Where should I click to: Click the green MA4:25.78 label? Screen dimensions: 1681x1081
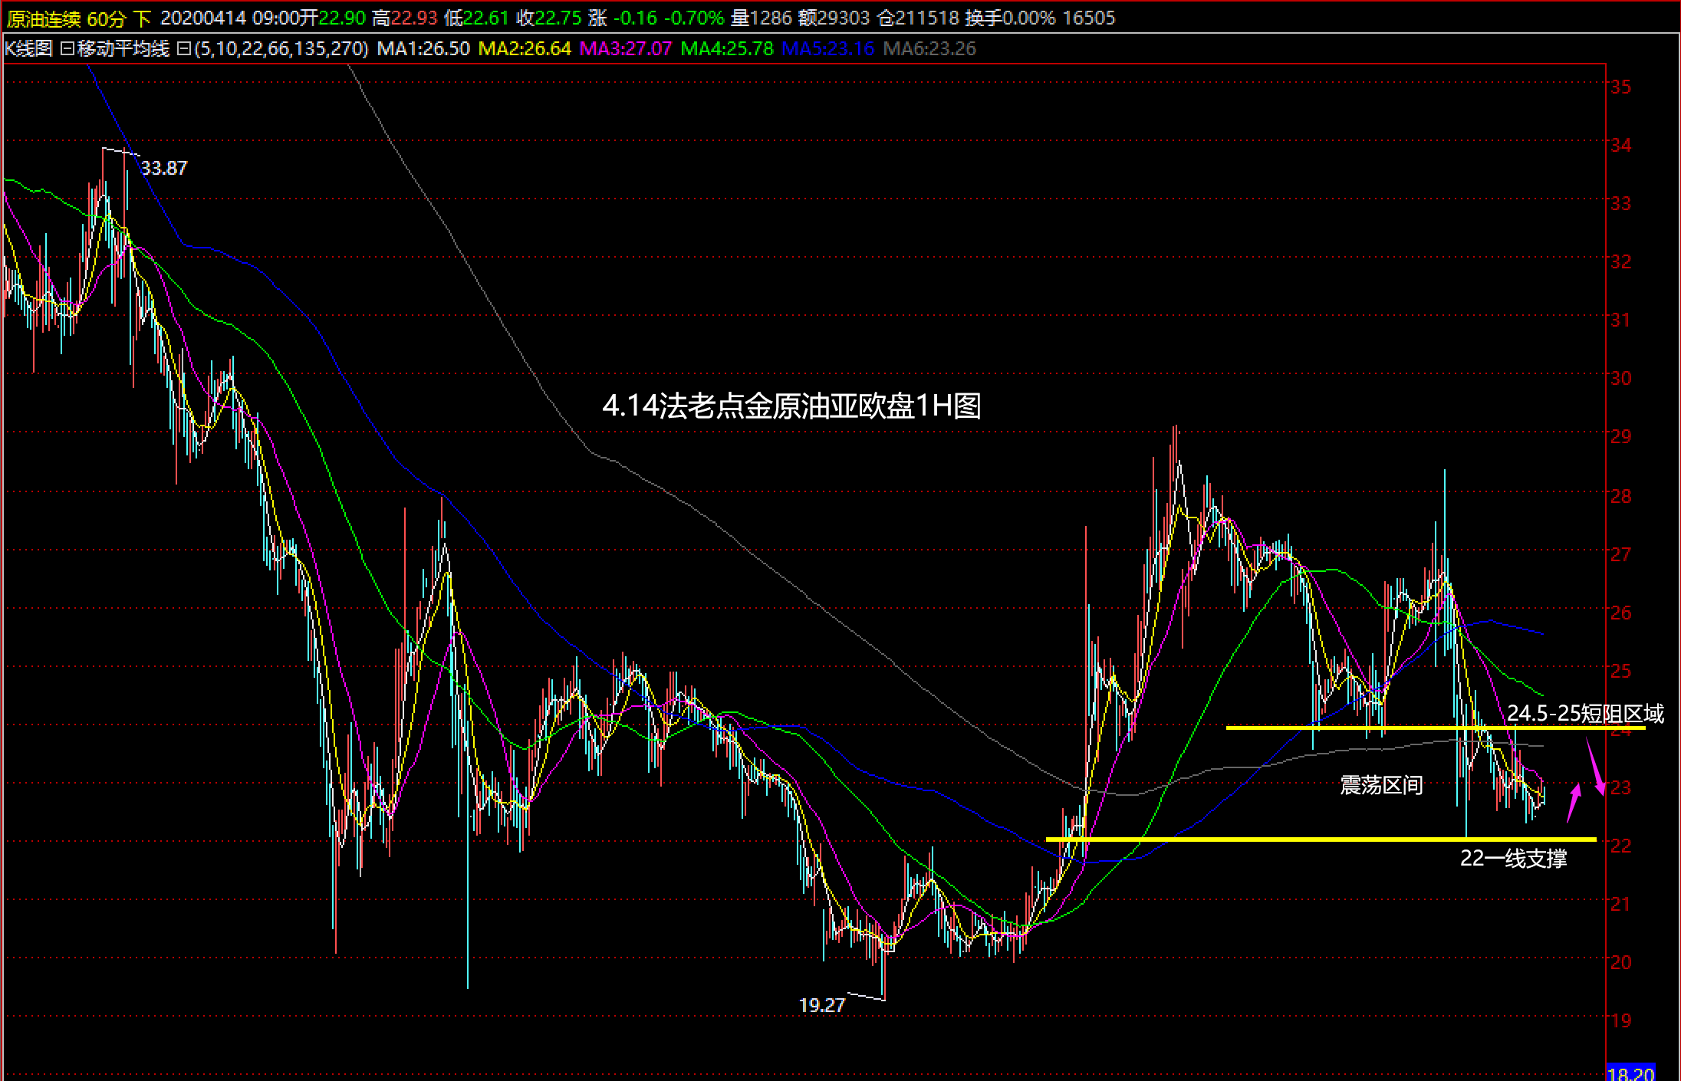click(x=727, y=49)
